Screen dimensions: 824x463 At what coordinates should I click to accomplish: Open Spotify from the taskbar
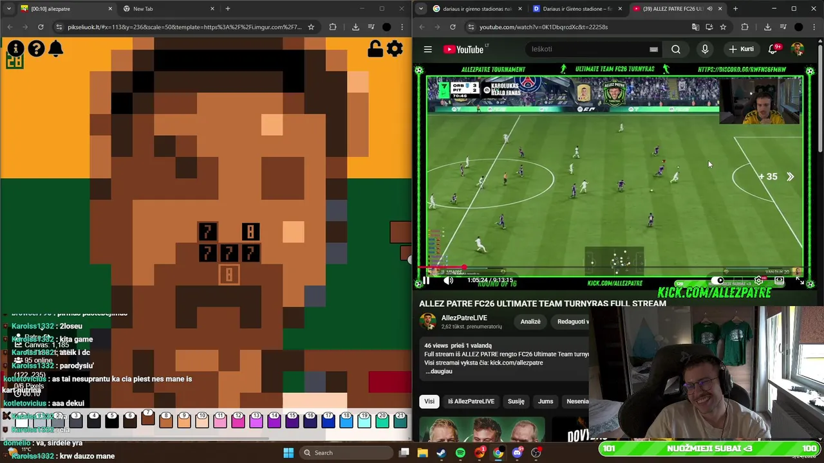pyautogui.click(x=460, y=453)
